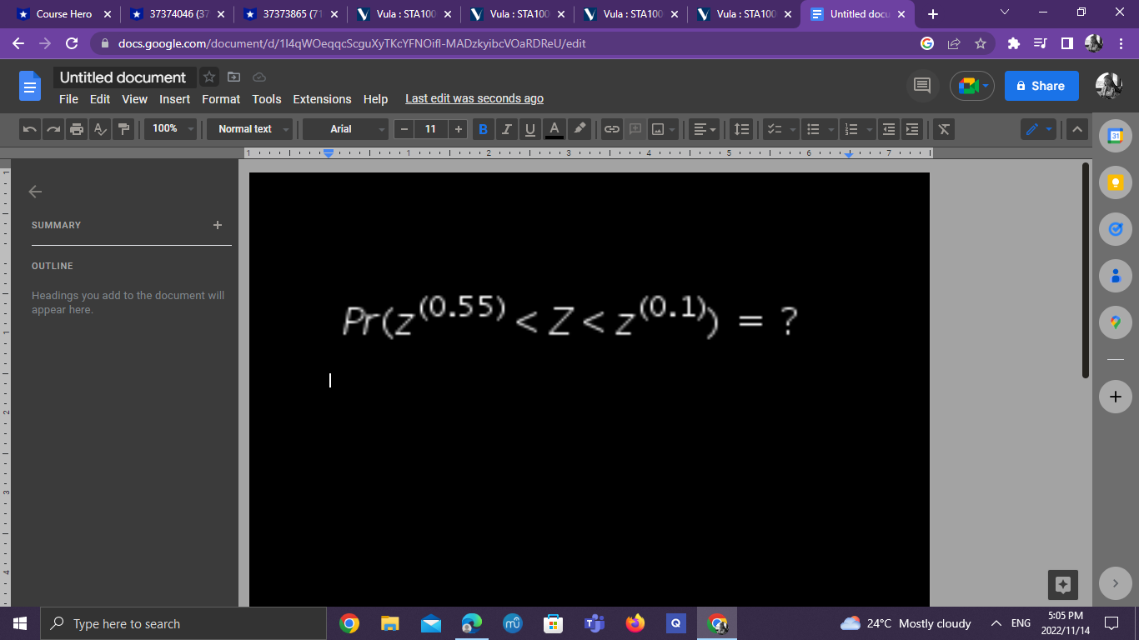Screen dimensions: 1139x640
Task: Click the Untitled document title field
Action: tap(122, 77)
